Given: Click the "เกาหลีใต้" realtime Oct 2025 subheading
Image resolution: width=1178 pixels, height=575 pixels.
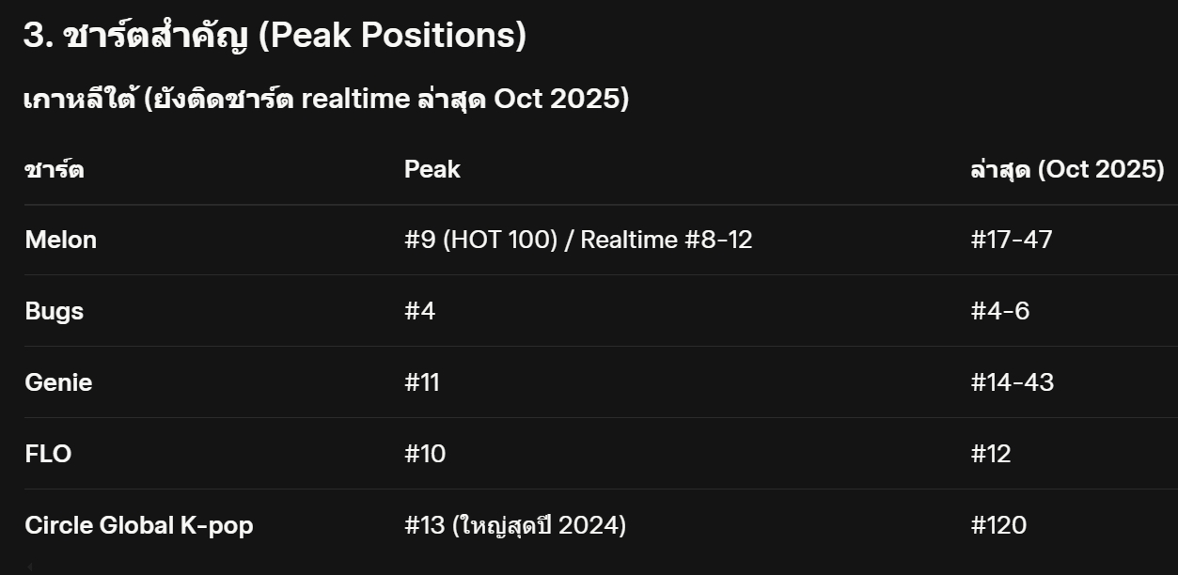Looking at the screenshot, I should (325, 99).
